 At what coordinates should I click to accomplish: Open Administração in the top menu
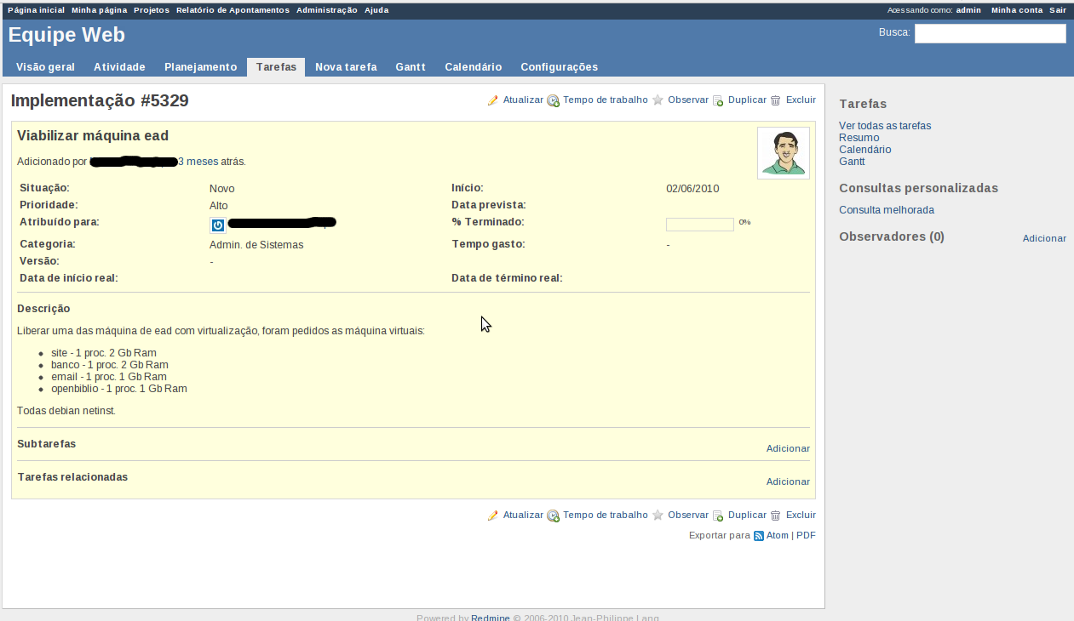[x=326, y=10]
